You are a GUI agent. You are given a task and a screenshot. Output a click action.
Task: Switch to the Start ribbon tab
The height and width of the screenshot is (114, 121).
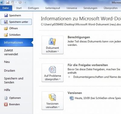(x=19, y=8)
